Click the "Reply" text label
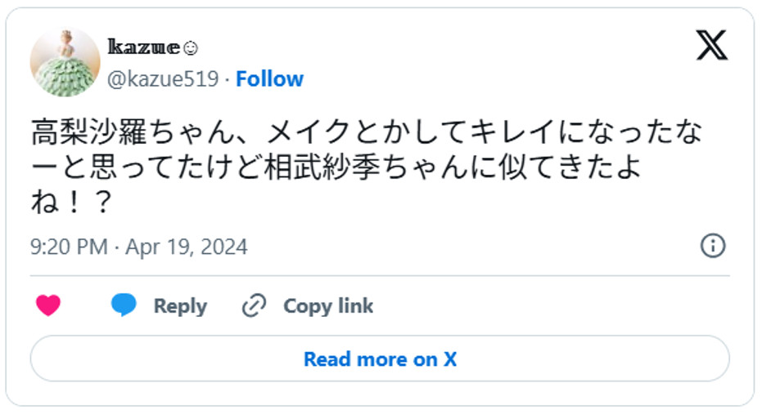762x419 pixels. point(180,306)
